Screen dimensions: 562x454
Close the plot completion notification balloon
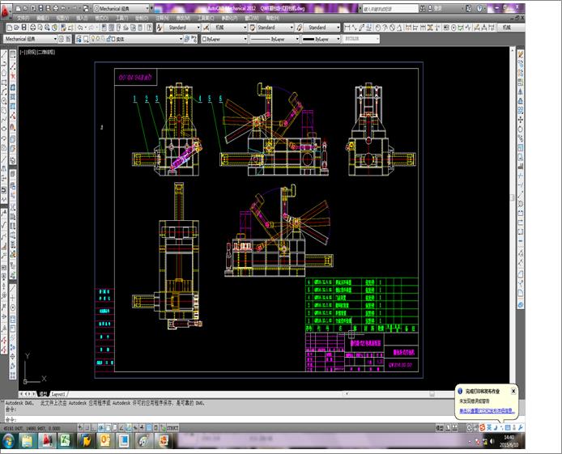pos(513,390)
